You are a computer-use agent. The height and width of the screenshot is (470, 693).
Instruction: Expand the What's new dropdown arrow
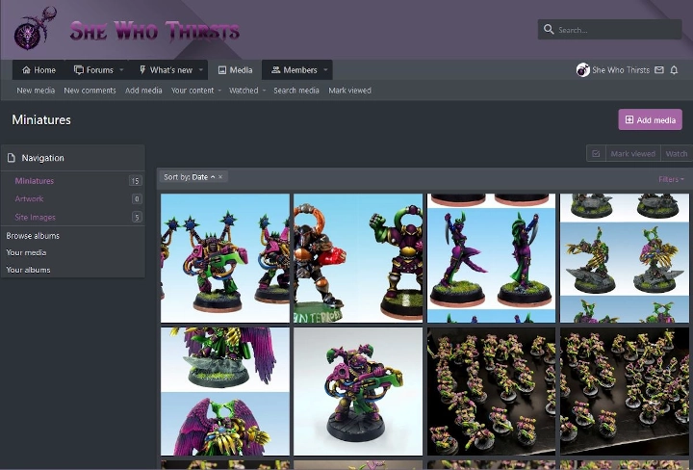(x=200, y=70)
